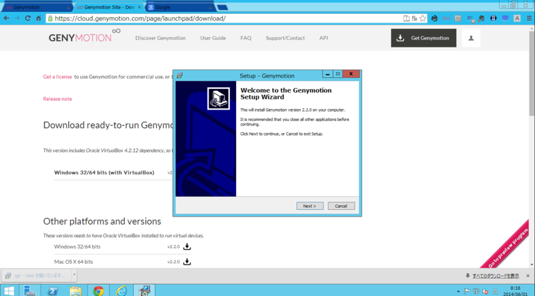Click the downloaded ge...exe item

coord(37,275)
